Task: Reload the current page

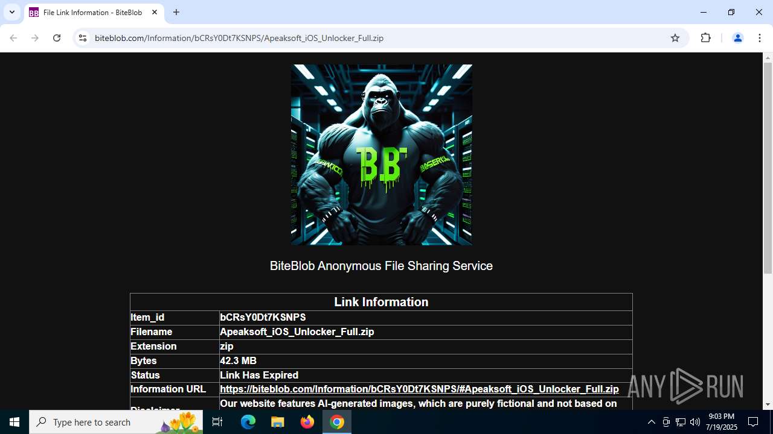Action: 57,38
